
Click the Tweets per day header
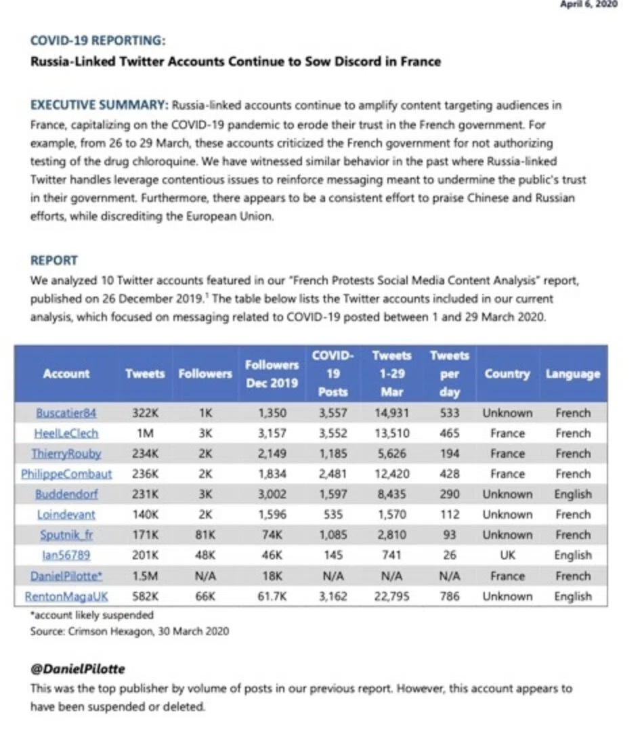point(449,374)
